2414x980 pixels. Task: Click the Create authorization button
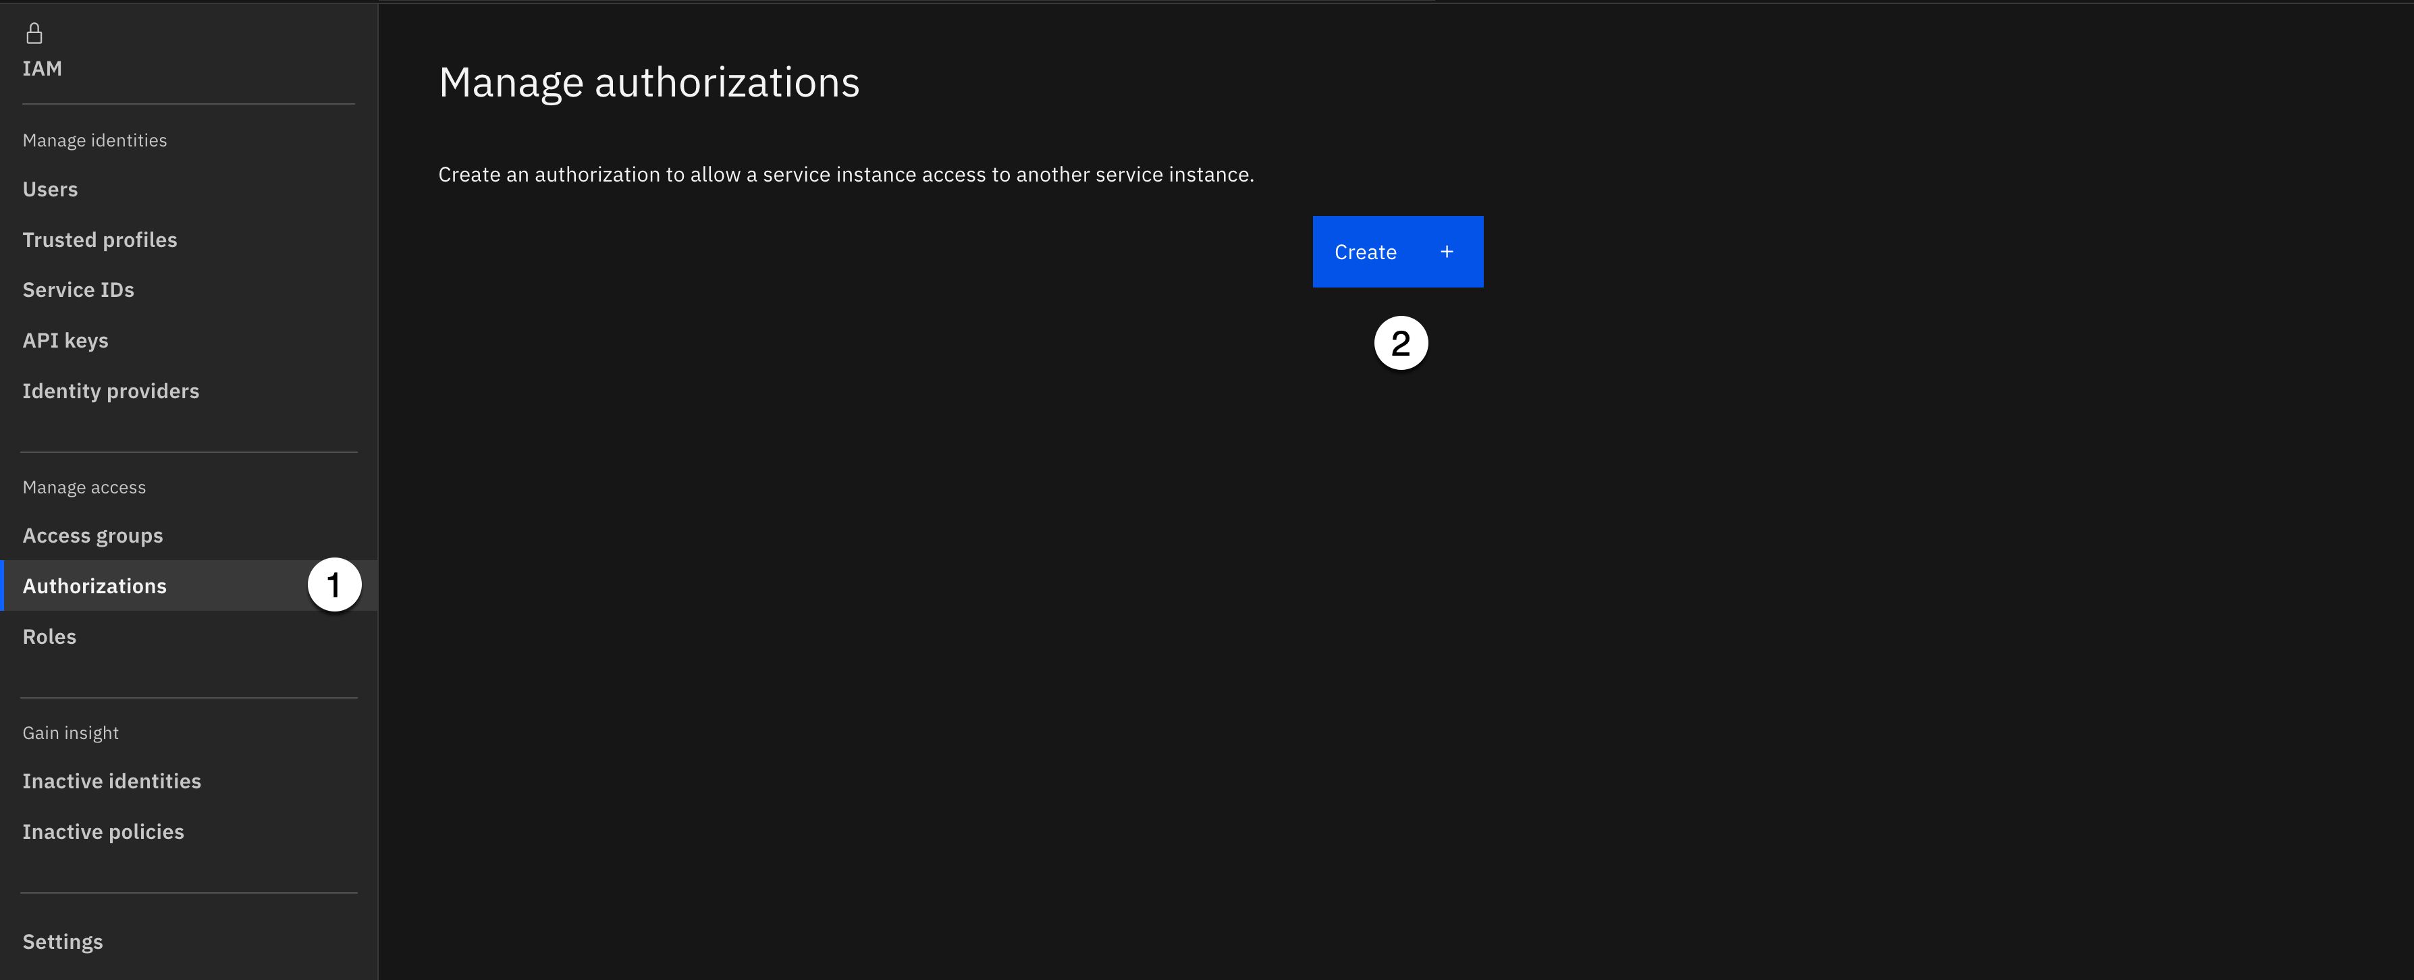1396,252
